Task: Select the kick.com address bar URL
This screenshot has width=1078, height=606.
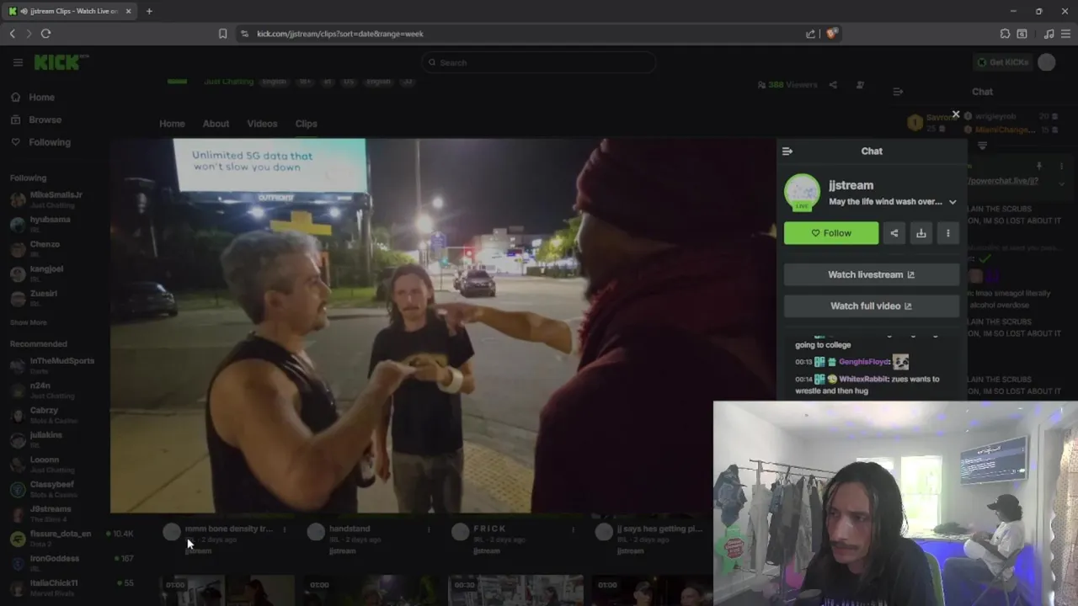Action: 340,34
